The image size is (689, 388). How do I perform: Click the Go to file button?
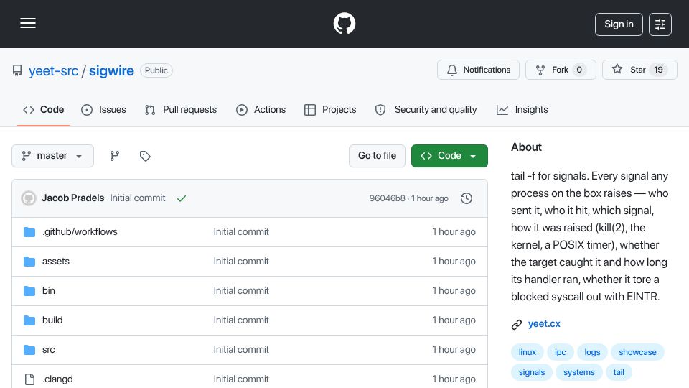[x=377, y=156]
